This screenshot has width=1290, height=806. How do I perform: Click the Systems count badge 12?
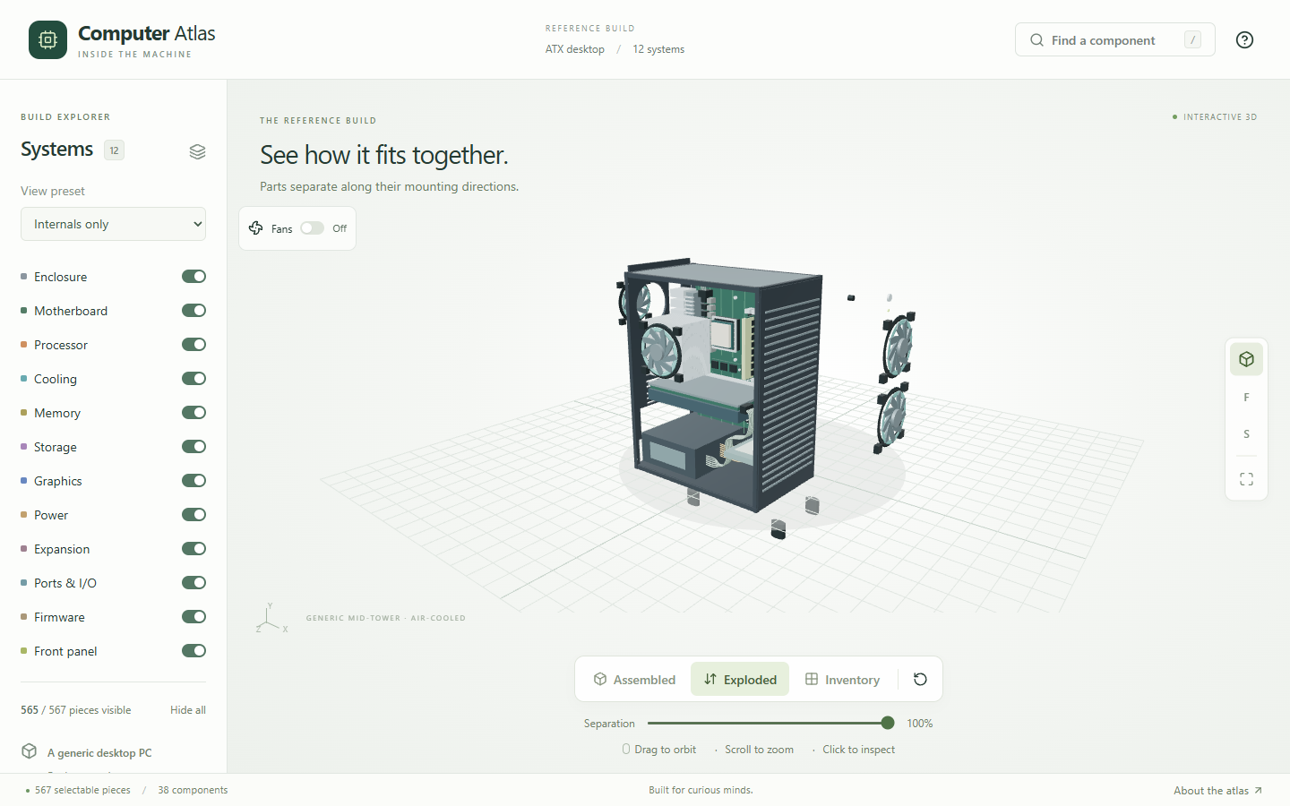coord(114,150)
